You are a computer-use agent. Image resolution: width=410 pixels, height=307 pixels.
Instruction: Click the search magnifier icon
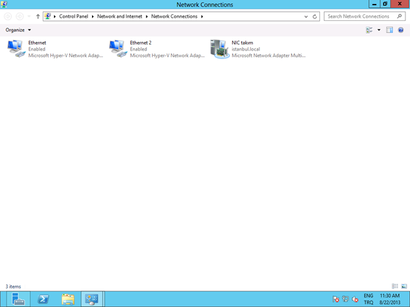[399, 16]
